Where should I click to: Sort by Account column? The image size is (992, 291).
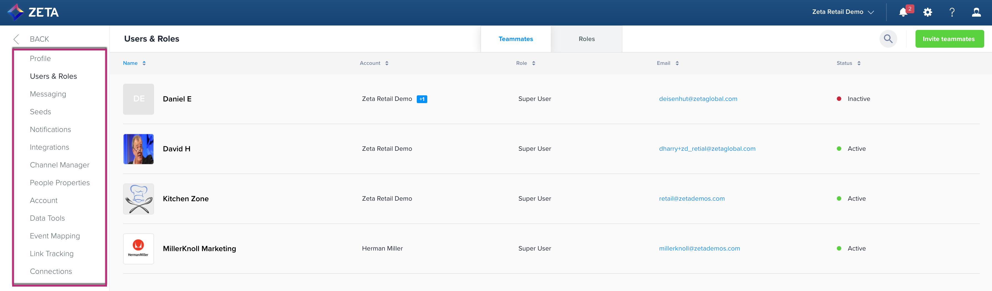[374, 63]
